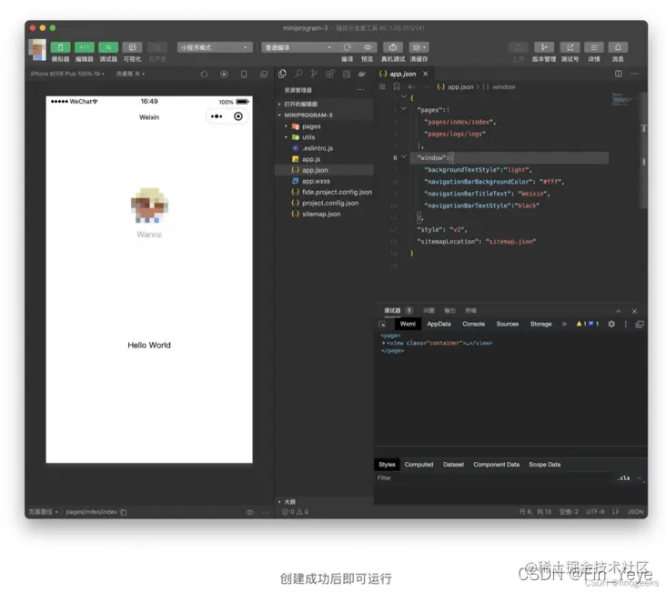
Task: Open the 小程序模式 mode dropdown
Action: pos(215,47)
